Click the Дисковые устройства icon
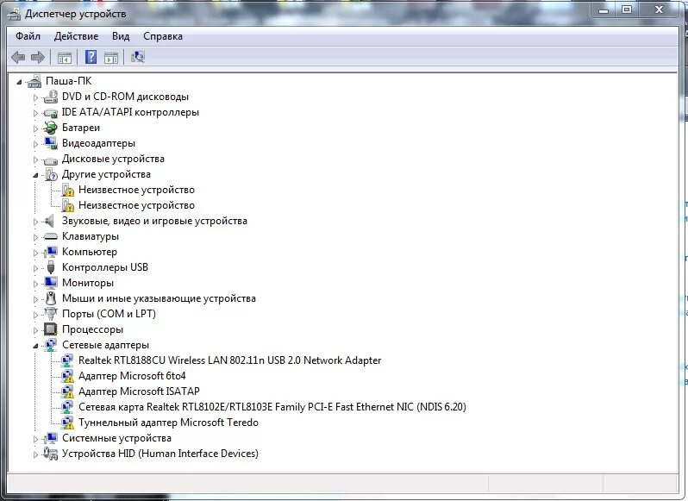688x501 pixels. pyautogui.click(x=51, y=160)
